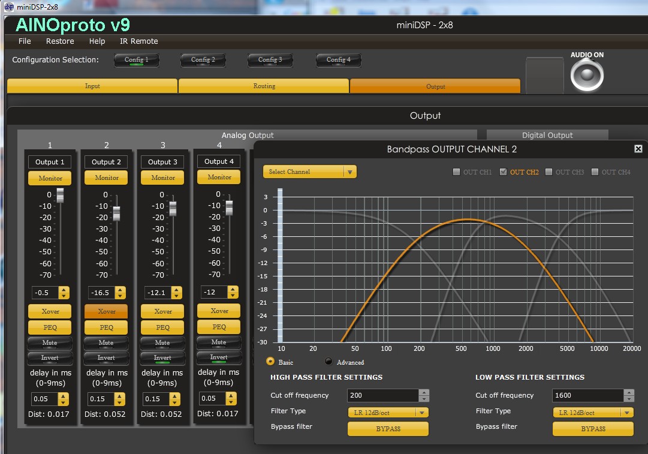Click the Output 3 gain fader handle
Screen dimensions: 648x454
[173, 208]
